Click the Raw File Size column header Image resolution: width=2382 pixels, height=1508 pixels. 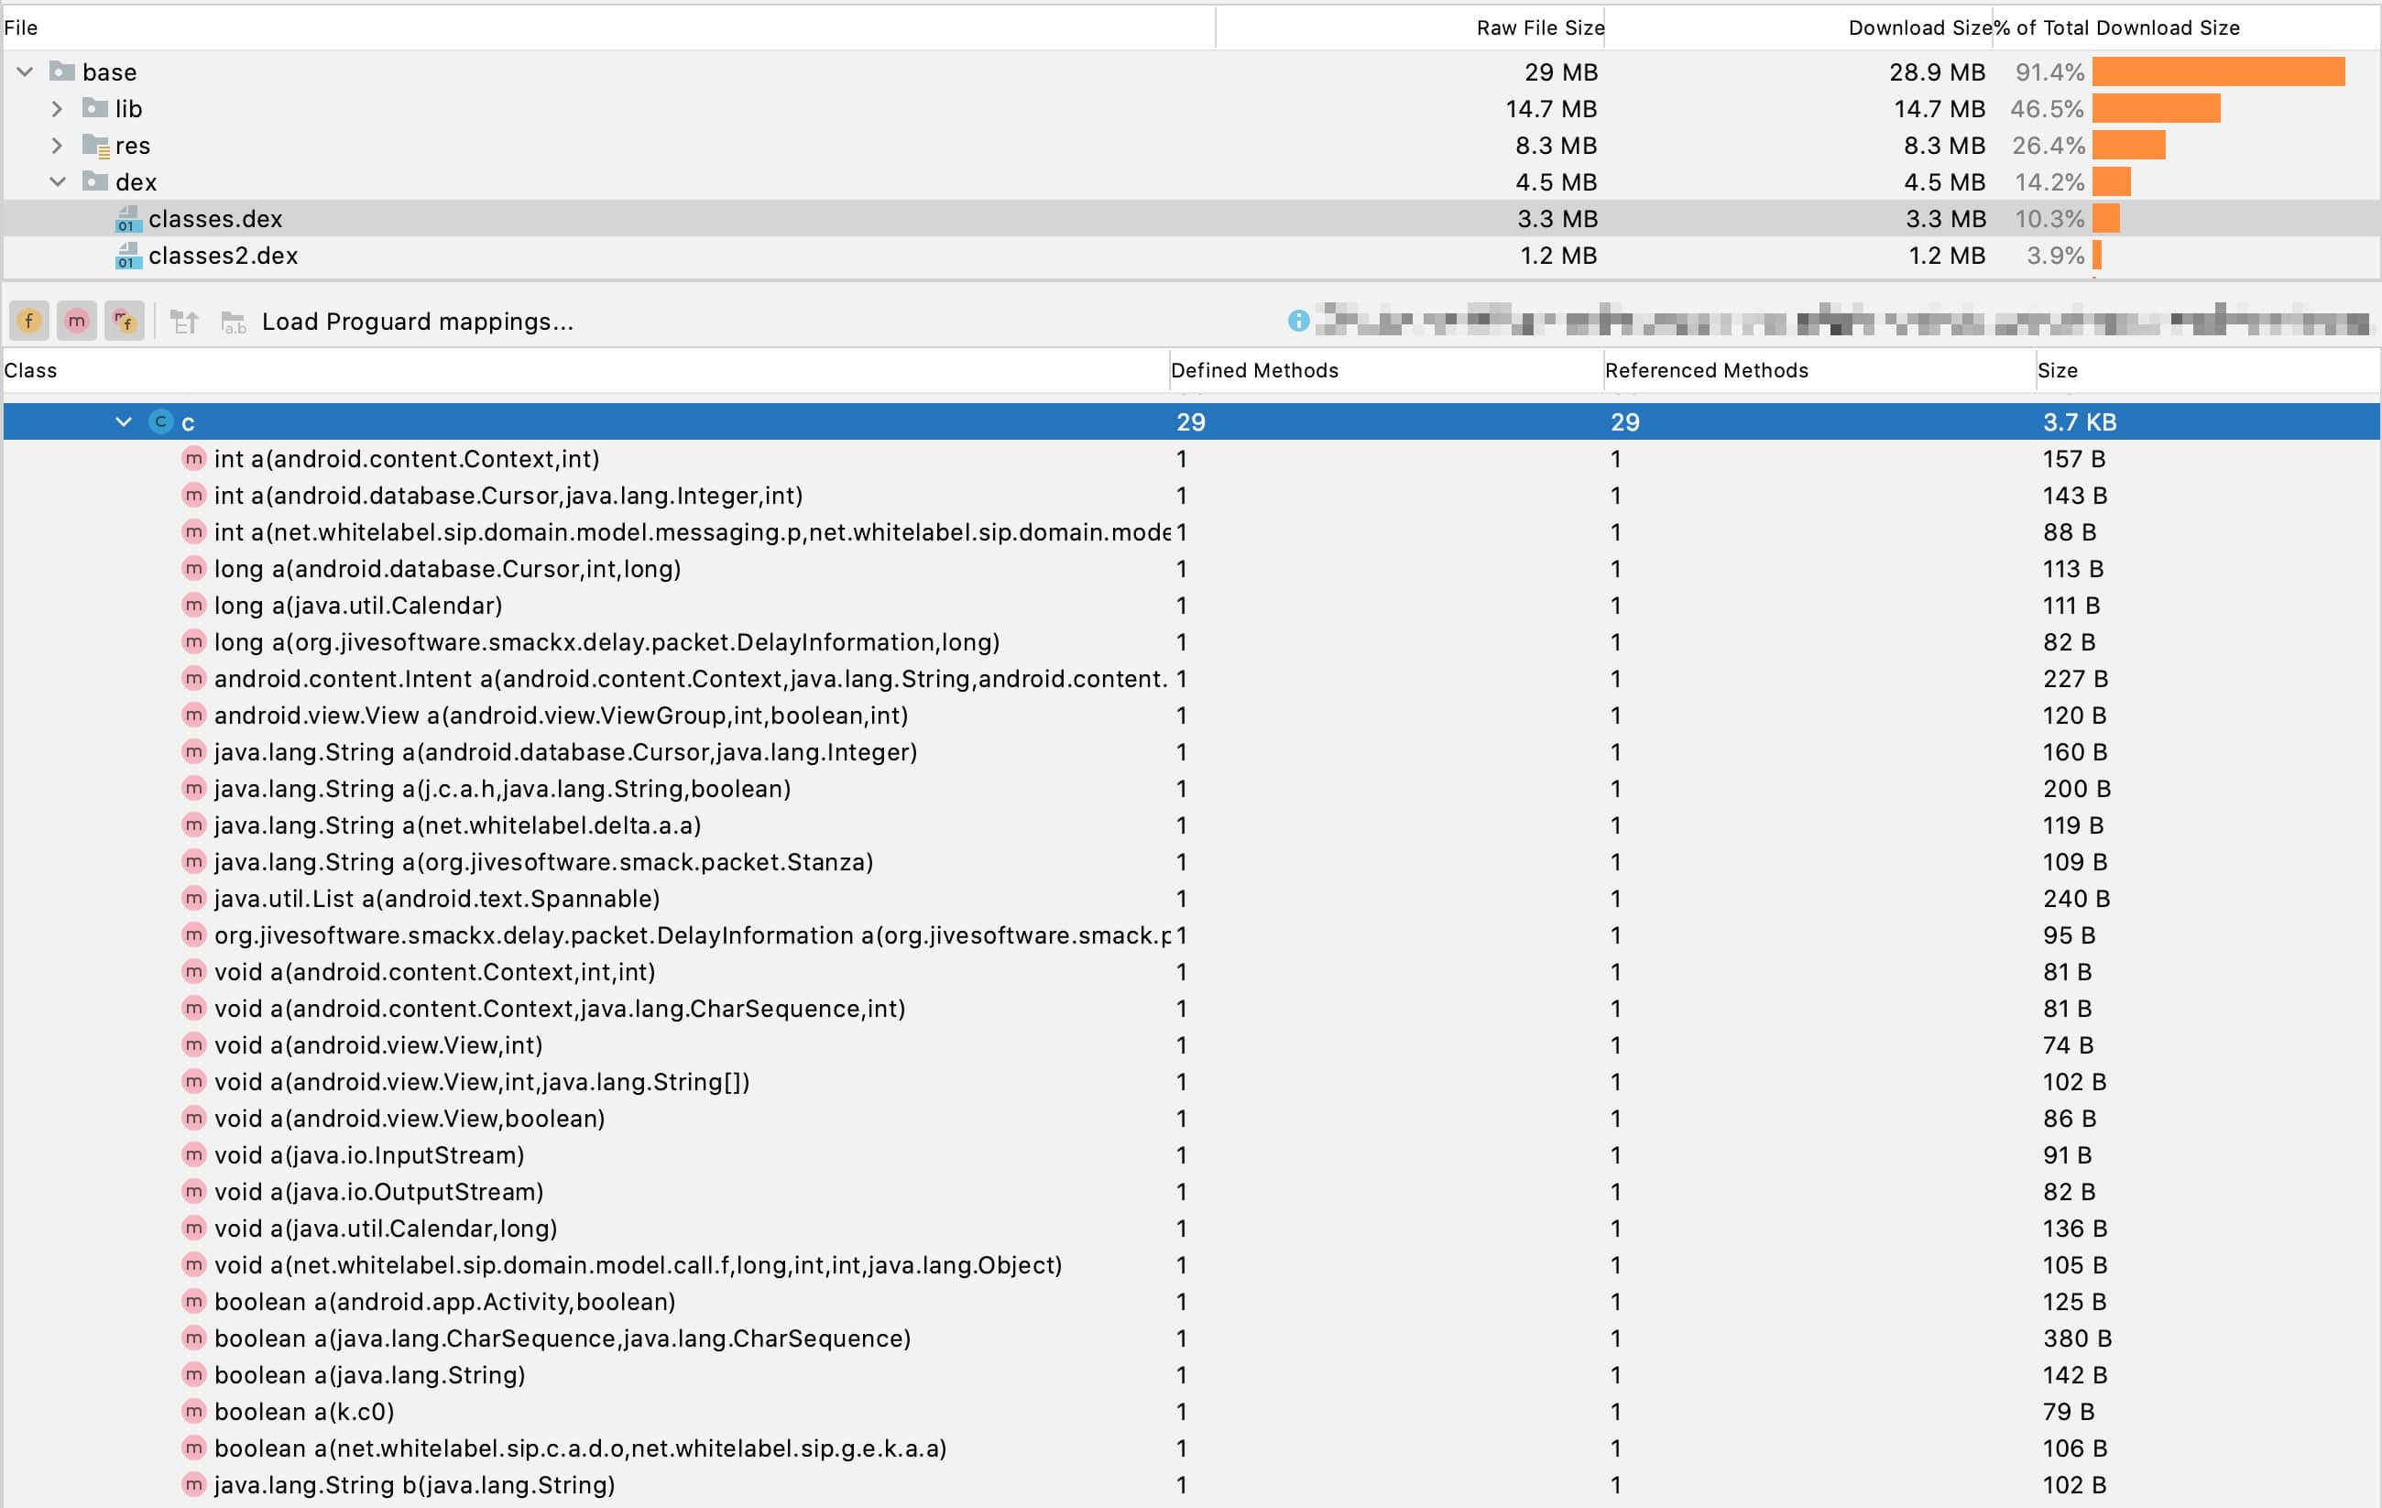click(x=1539, y=27)
